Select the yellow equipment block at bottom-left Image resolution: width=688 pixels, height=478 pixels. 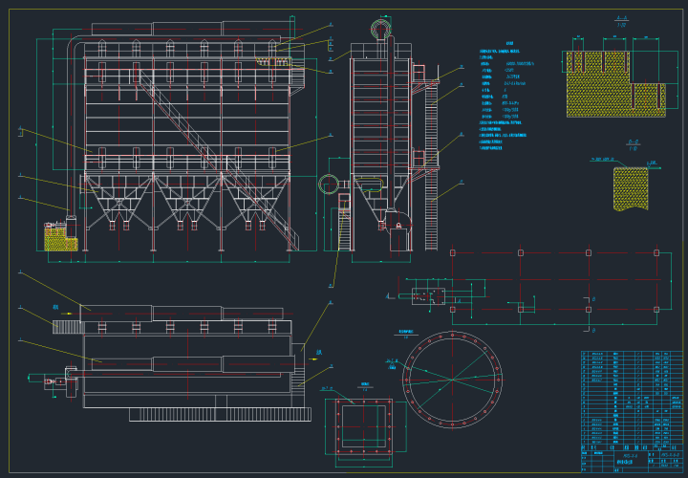(60, 237)
